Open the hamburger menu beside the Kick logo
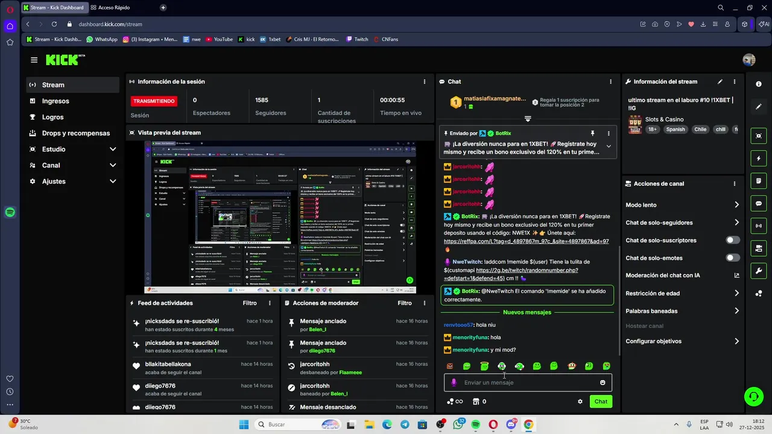Image resolution: width=772 pixels, height=434 pixels. (34, 60)
